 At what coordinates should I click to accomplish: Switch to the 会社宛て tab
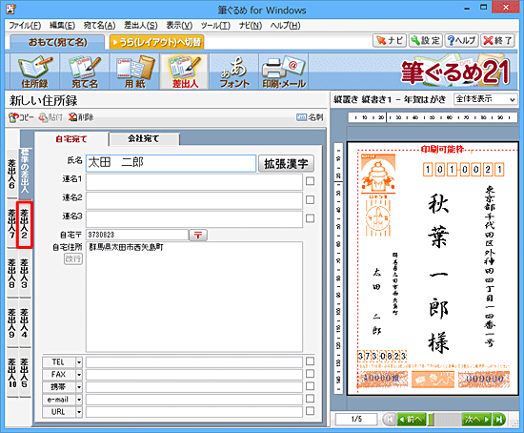[x=144, y=138]
